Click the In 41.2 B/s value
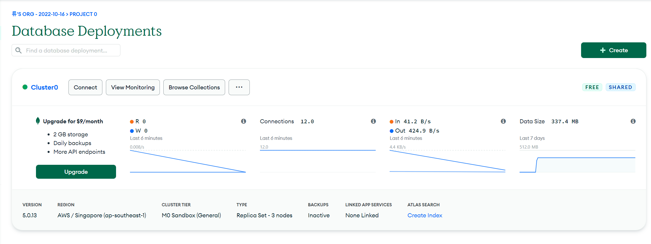 417,121
